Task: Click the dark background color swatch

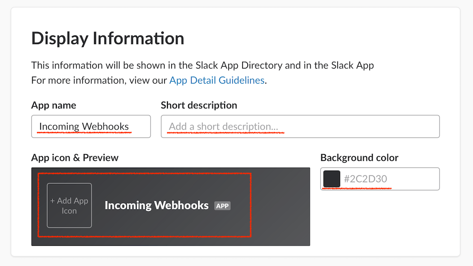Action: point(332,179)
